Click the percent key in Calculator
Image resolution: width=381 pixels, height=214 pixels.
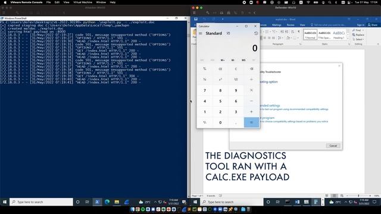click(x=205, y=69)
